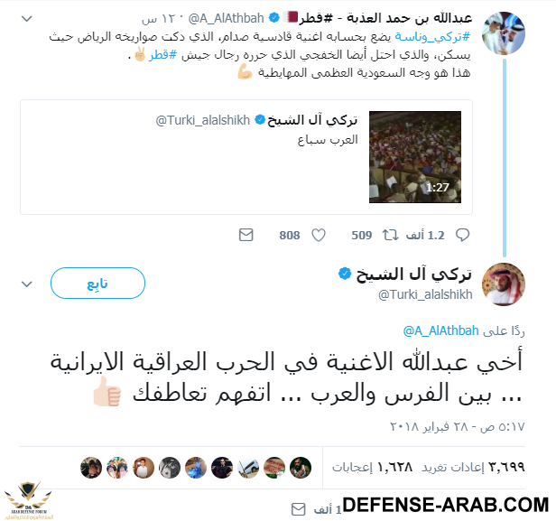Click verified badge beside Turki Al-Sheikh's large name
The height and width of the screenshot is (521, 556).
[344, 274]
